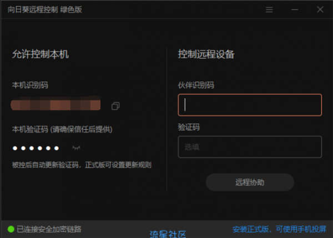
Task: Open the hamburger menu in title bar
Action: click(269, 9)
